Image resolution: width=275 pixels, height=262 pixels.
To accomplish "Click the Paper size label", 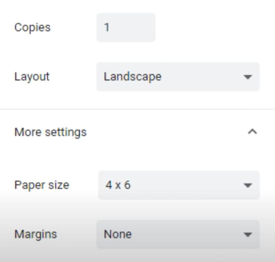I will [42, 185].
